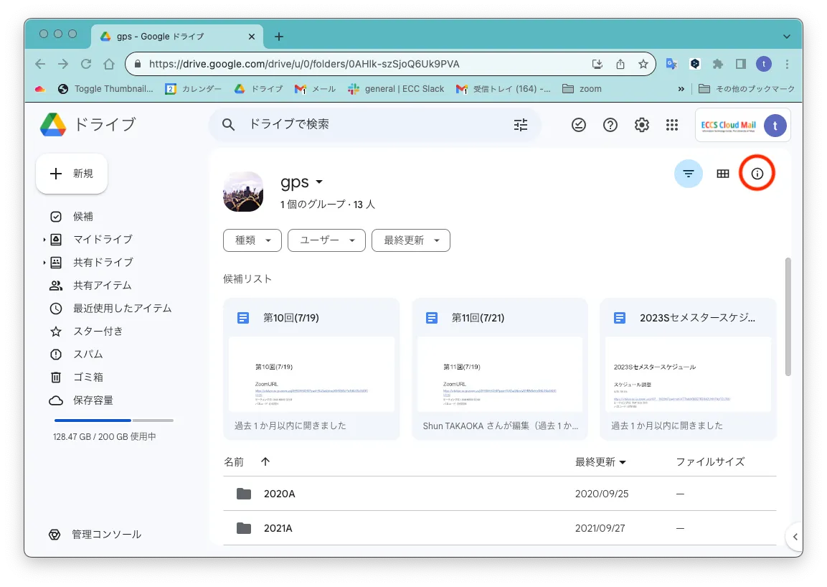827x587 pixels.
Task: Bookmark this page with the star icon
Action: click(x=643, y=64)
